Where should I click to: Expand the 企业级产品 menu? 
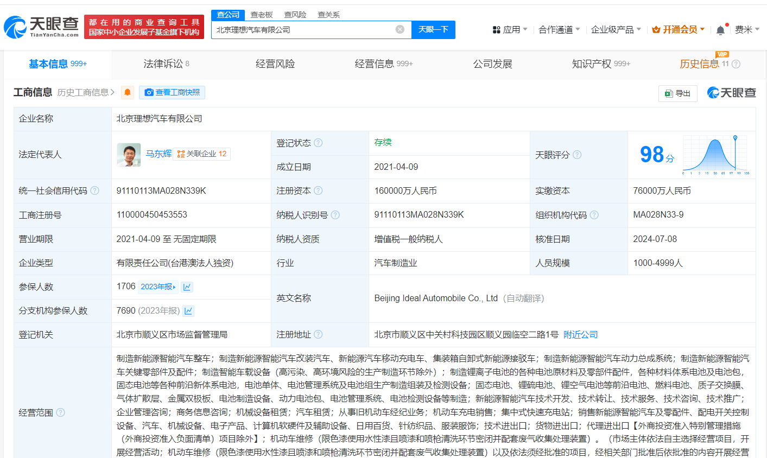point(616,30)
